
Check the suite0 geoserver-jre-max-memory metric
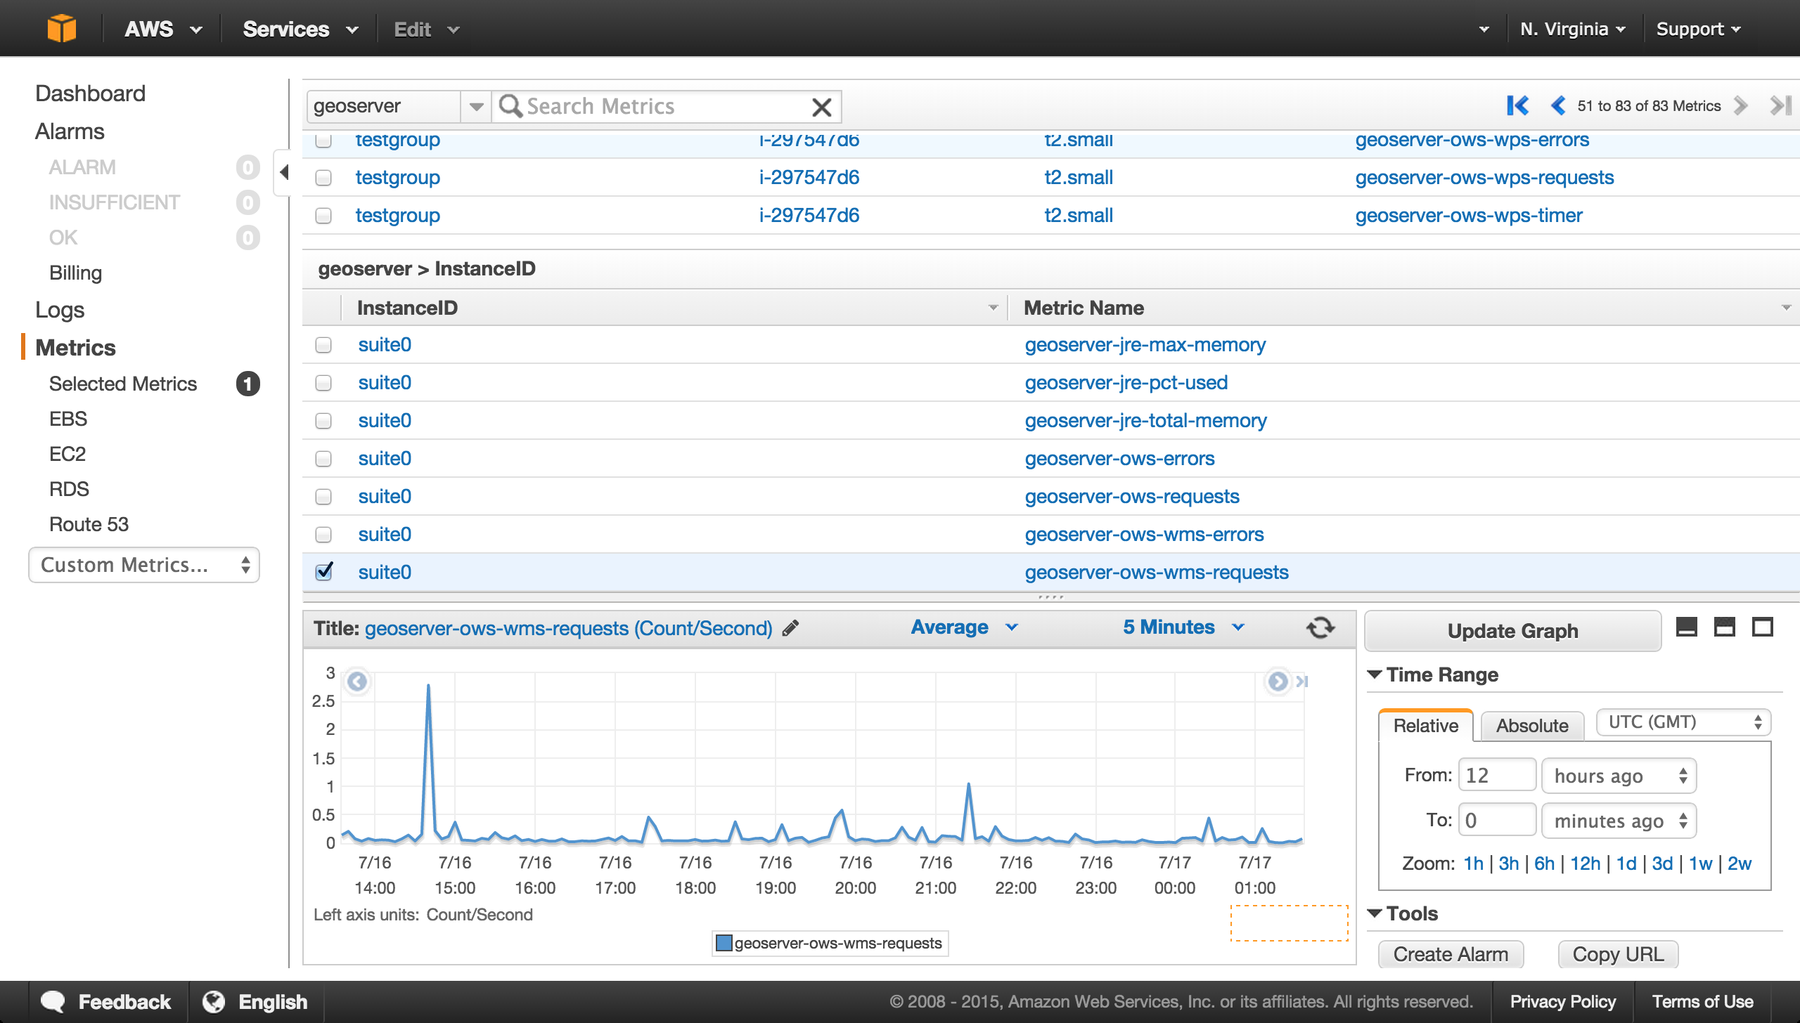click(323, 345)
